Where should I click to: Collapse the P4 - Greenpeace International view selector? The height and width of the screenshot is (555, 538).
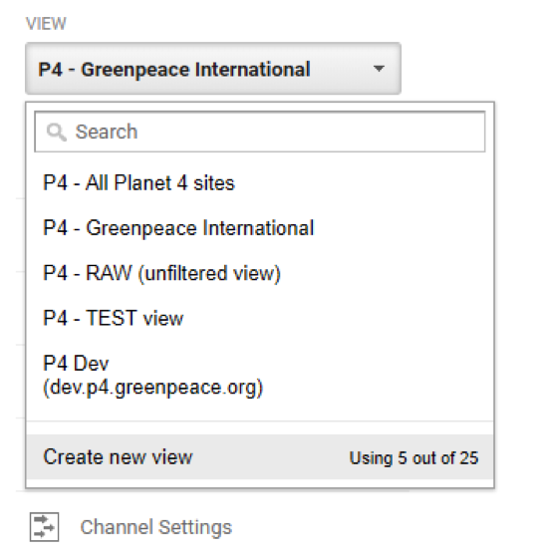[x=213, y=69]
